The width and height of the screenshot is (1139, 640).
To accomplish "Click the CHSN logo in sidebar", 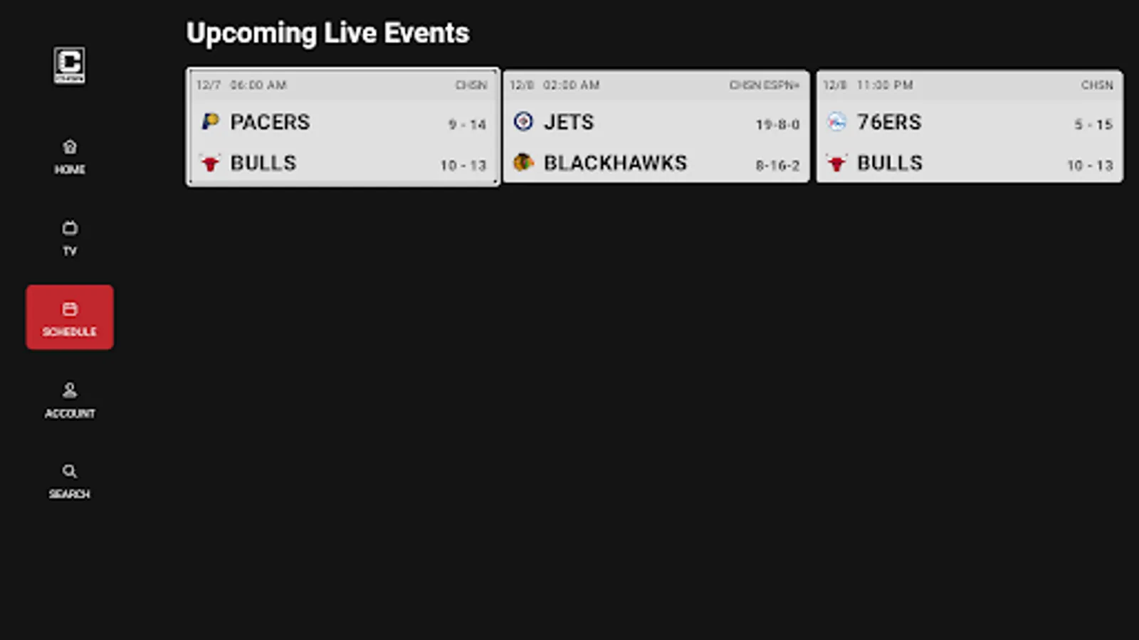I will (69, 65).
